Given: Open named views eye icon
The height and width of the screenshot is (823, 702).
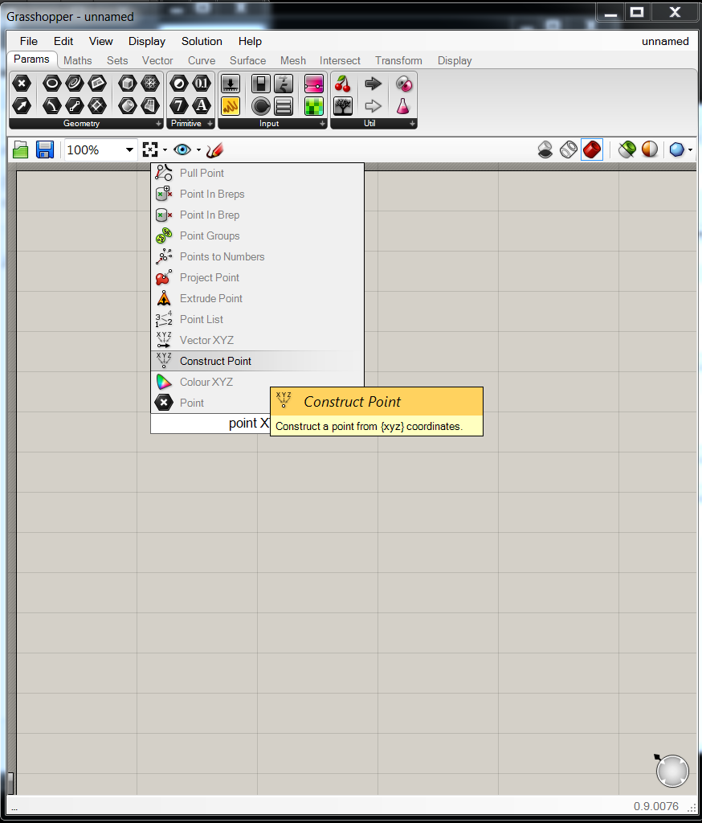Looking at the screenshot, I should [182, 150].
